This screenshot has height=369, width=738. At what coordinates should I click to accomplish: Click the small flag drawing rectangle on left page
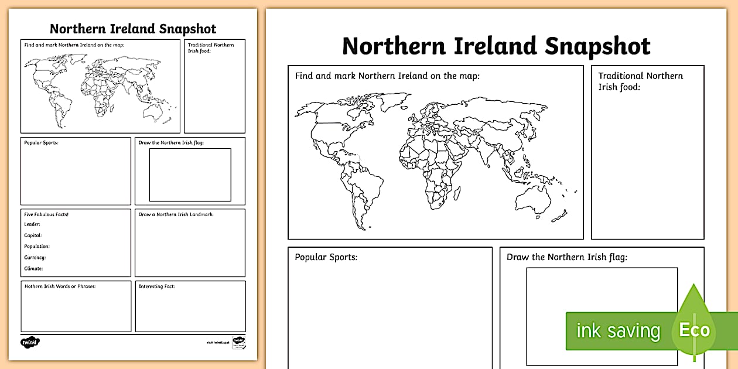click(190, 175)
